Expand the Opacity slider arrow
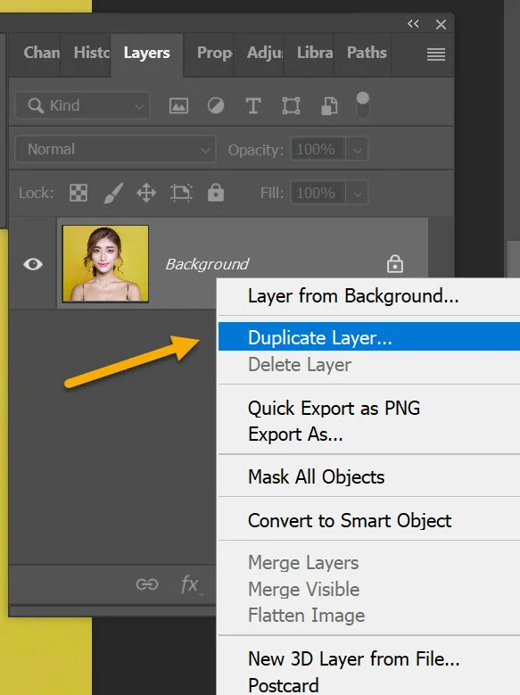 coord(358,150)
